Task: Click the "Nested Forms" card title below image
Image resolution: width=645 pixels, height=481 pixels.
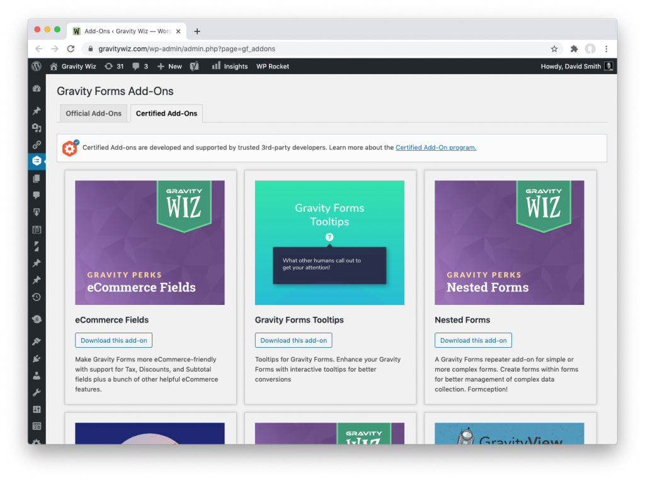Action: point(462,320)
